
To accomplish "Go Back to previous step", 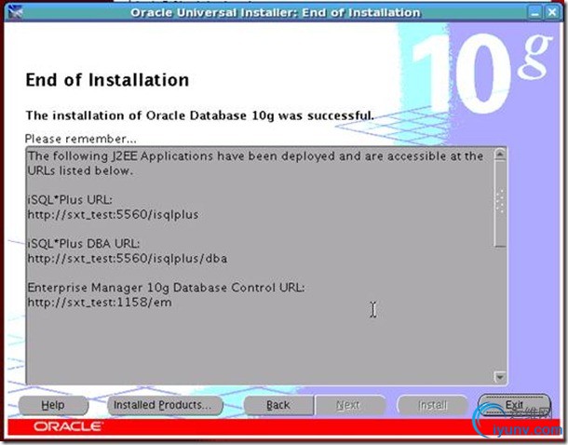I will pos(278,405).
